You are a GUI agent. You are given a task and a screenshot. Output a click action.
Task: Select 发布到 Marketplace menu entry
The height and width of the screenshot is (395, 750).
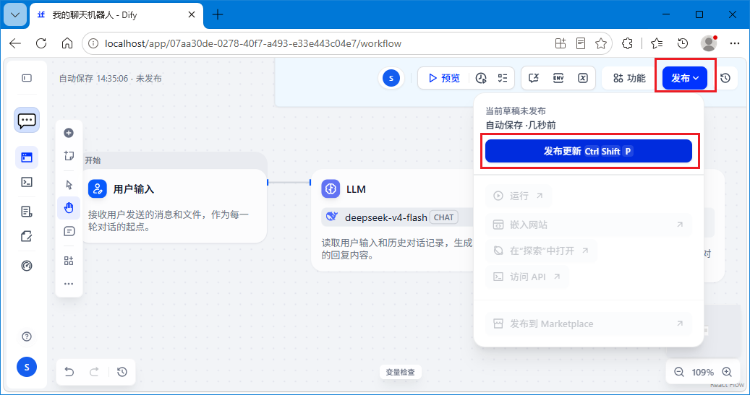pyautogui.click(x=588, y=324)
